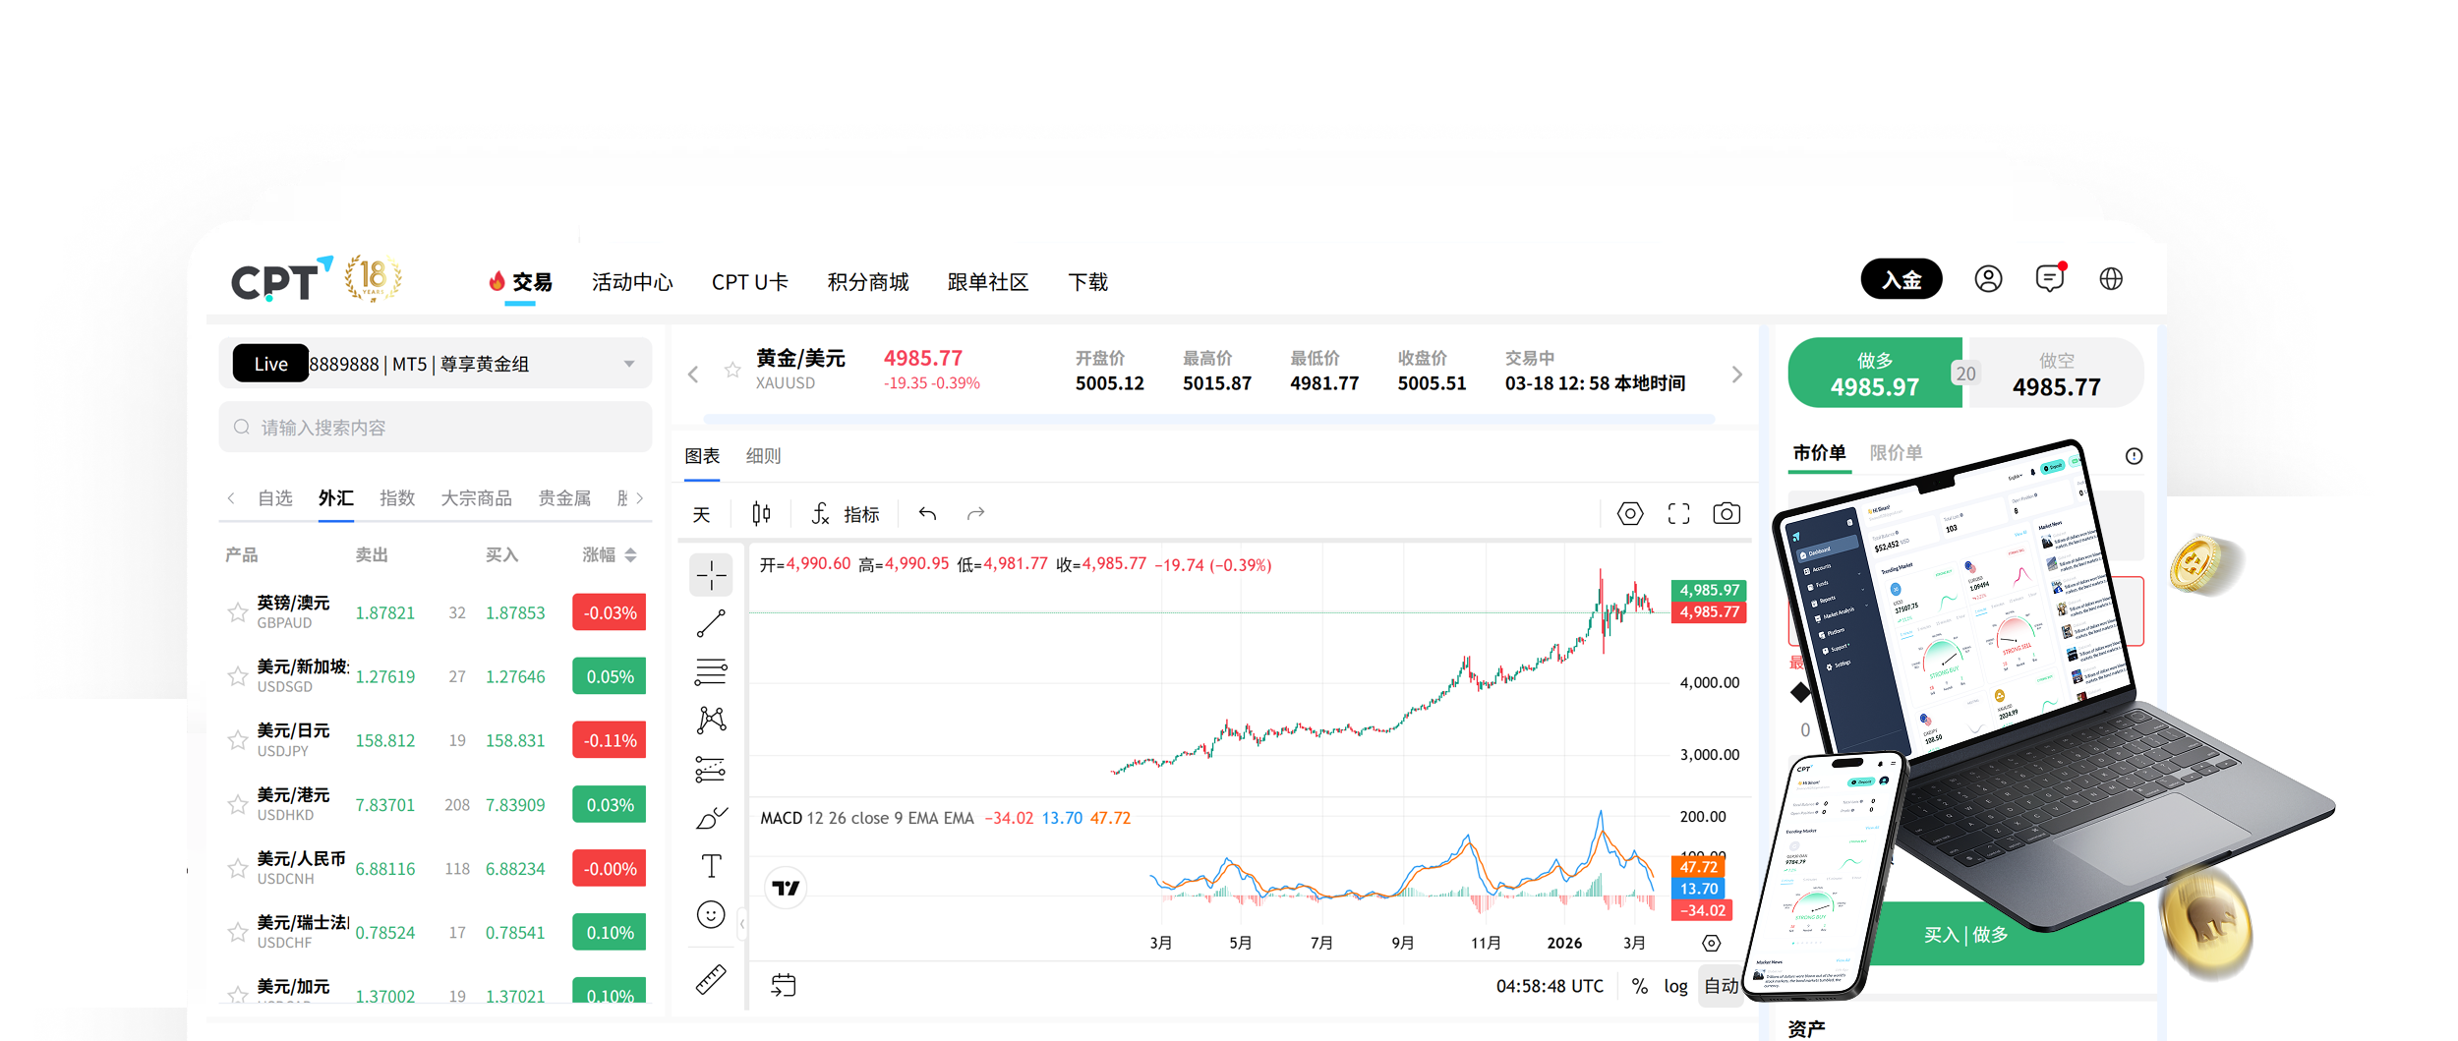
Task: Click the 入金 deposit button
Action: click(1901, 280)
